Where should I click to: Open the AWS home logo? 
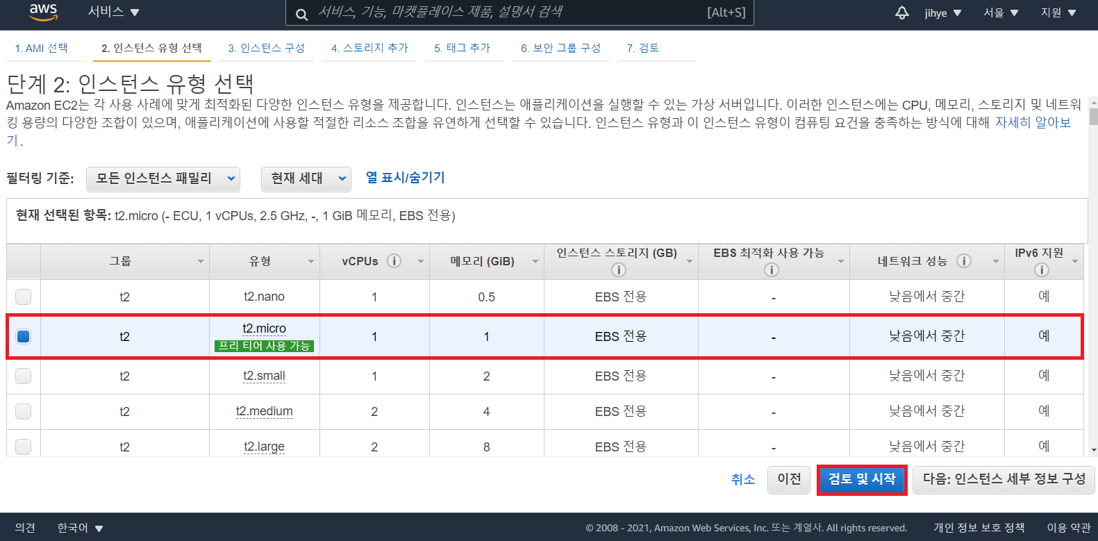(x=43, y=12)
